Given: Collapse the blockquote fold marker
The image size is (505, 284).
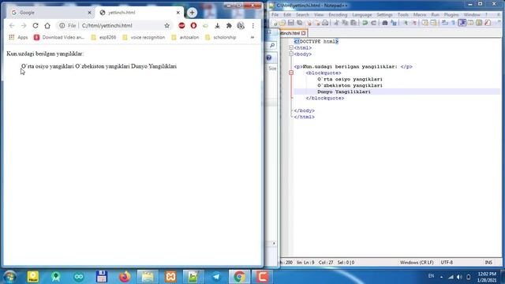Looking at the screenshot, I should pyautogui.click(x=291, y=73).
